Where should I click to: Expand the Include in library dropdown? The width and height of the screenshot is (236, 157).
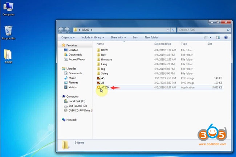[93, 37]
